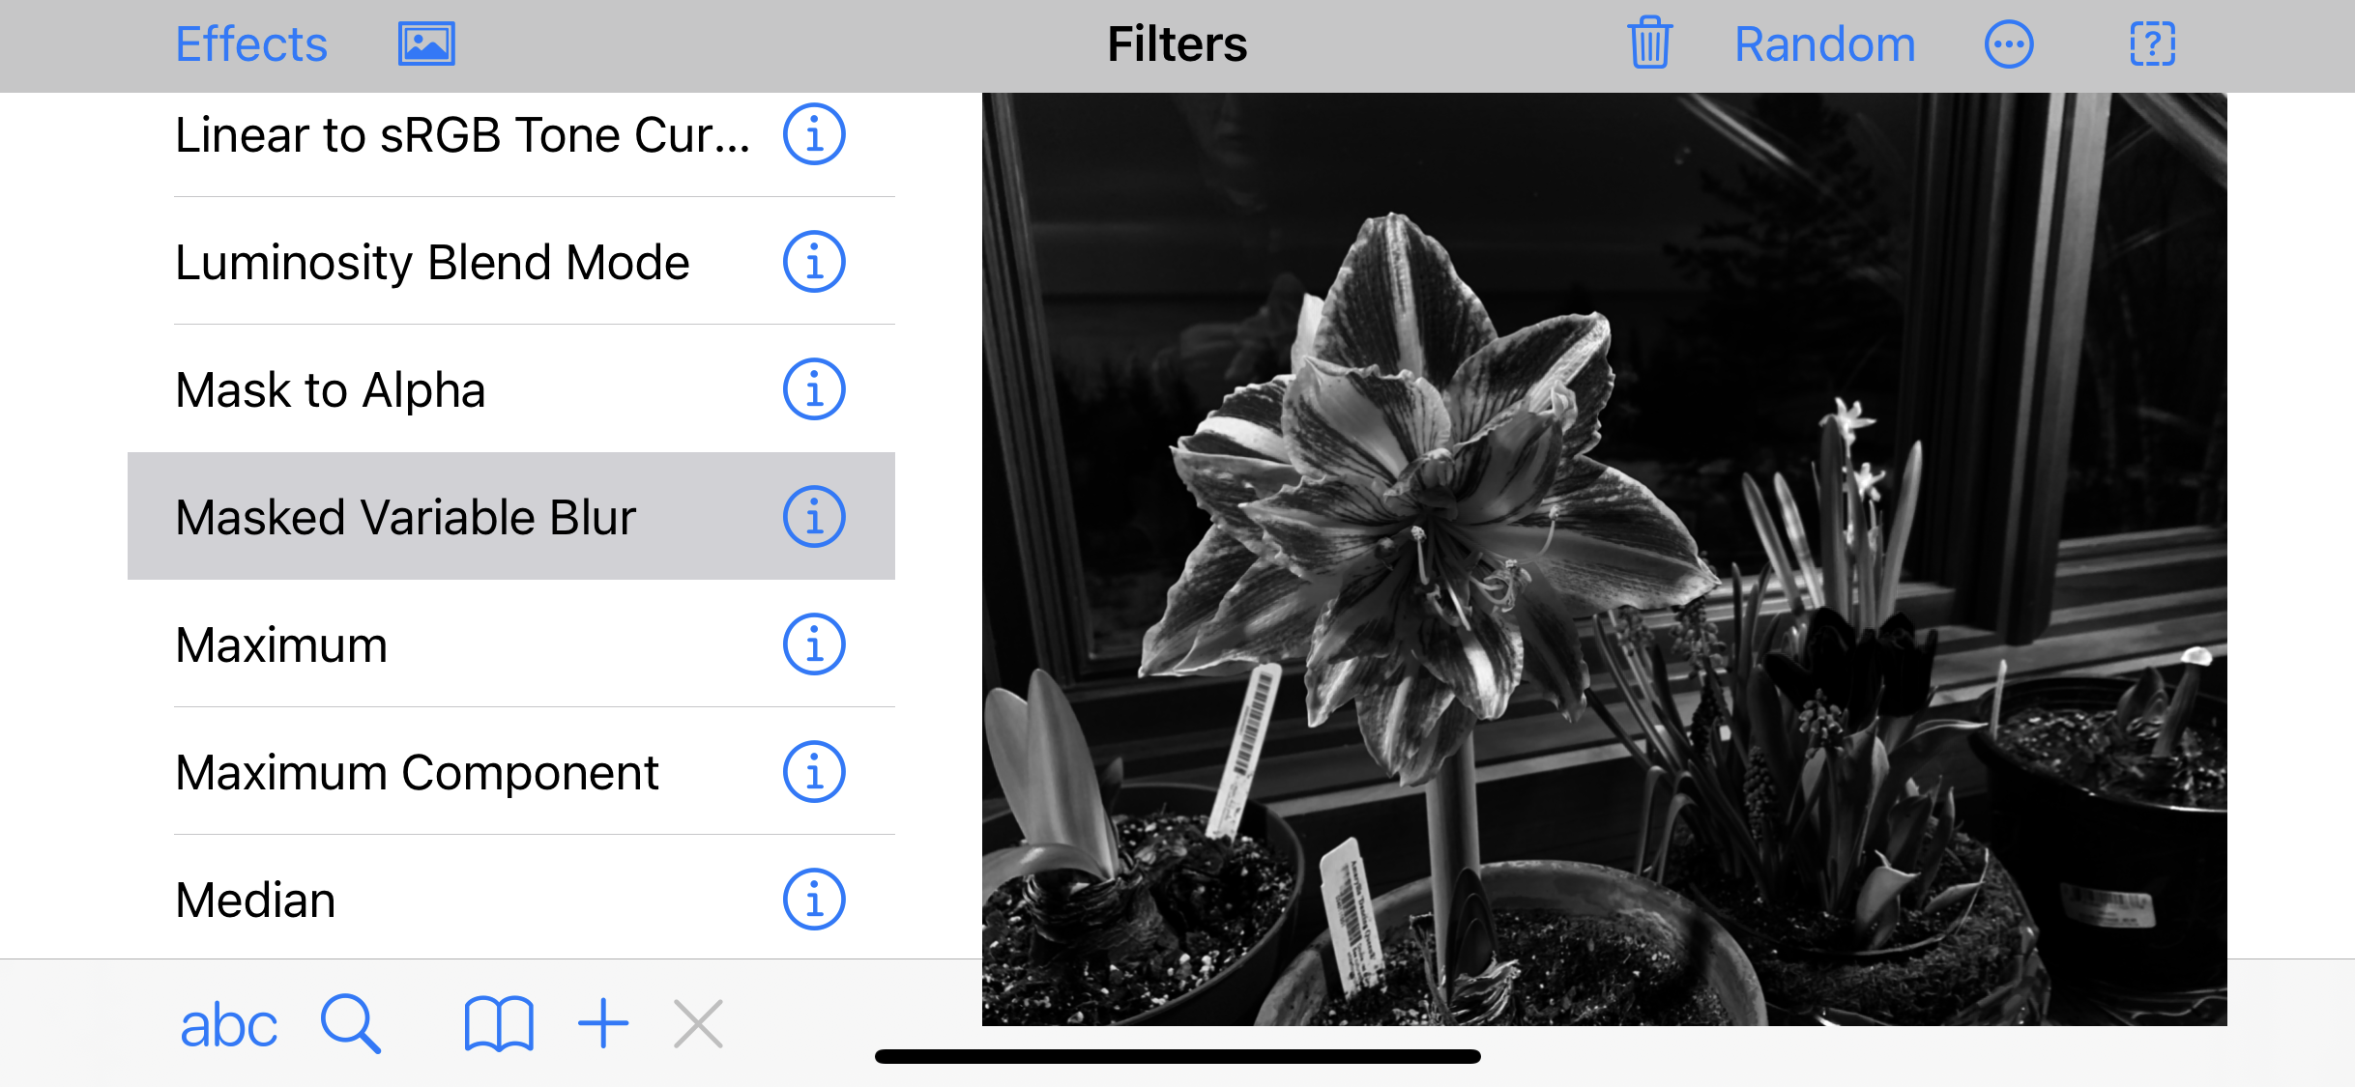Select the Maximum filter row
The height and width of the screenshot is (1087, 2355).
pyautogui.click(x=511, y=644)
